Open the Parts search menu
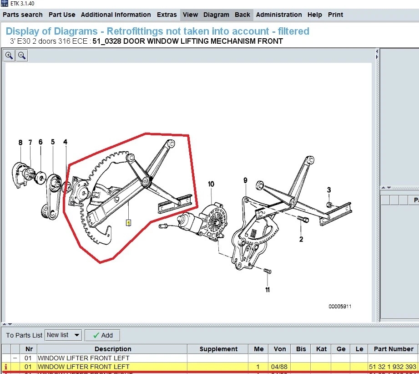 pos(23,15)
